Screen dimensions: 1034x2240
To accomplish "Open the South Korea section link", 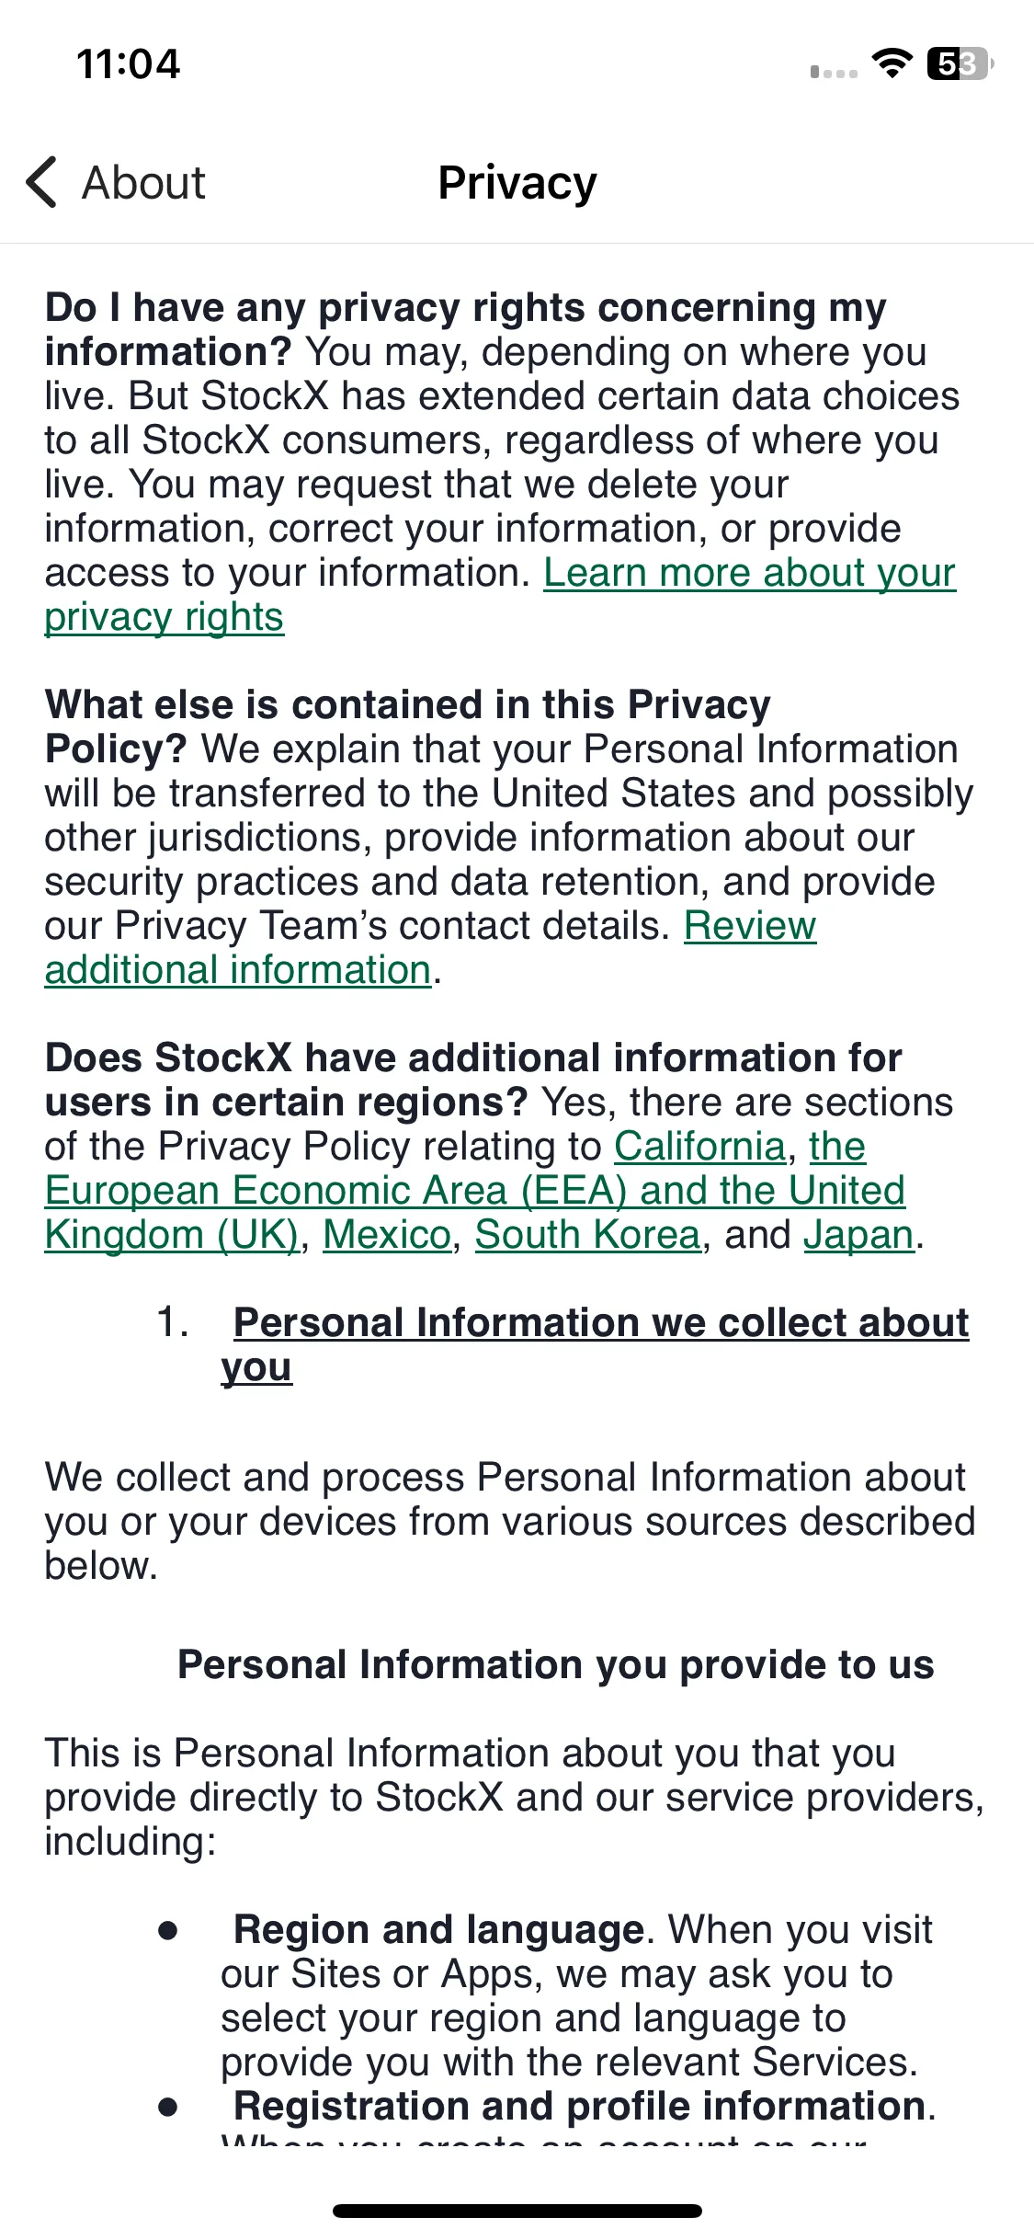I will click(588, 1235).
